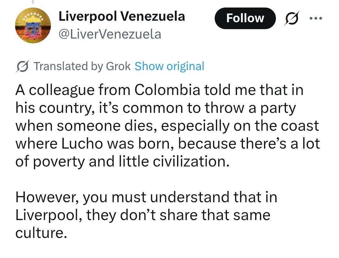Click the word Colombia in the post

pyautogui.click(x=168, y=90)
